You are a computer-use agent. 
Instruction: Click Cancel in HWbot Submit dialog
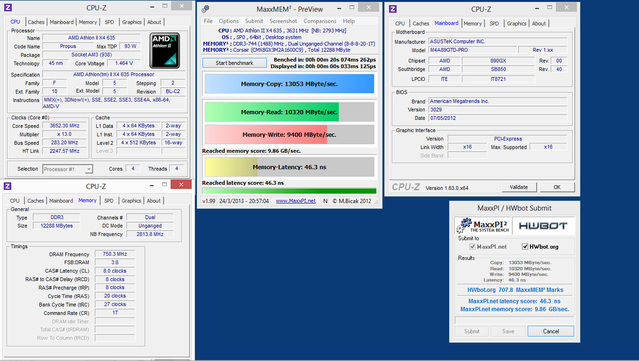(551, 331)
